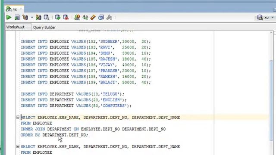Viewport: 276px width, 155px height.
Task: Run the statement with the green play icon
Action: 9,17
